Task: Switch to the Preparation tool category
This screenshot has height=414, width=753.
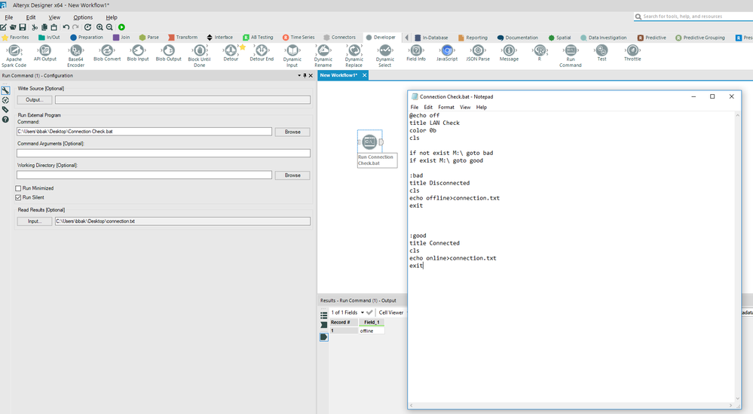Action: click(87, 38)
